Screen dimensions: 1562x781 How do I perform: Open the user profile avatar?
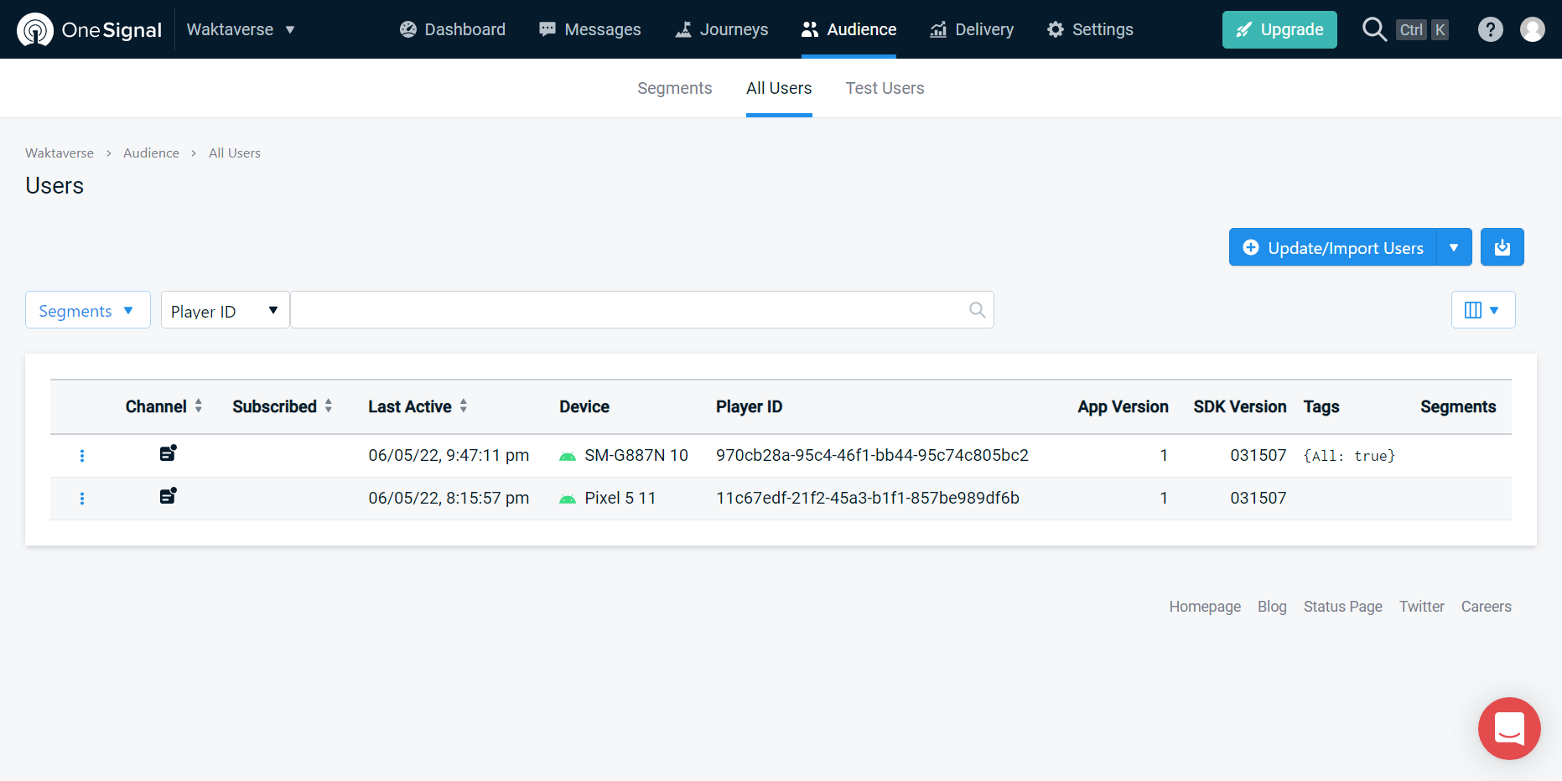(x=1533, y=29)
